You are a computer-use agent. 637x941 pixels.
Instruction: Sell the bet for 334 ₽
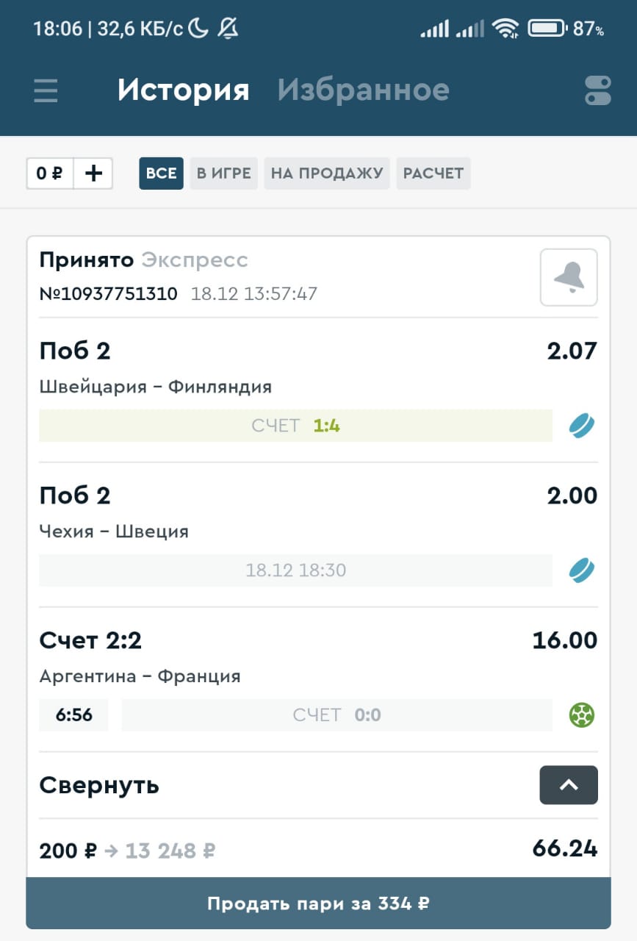point(318,904)
